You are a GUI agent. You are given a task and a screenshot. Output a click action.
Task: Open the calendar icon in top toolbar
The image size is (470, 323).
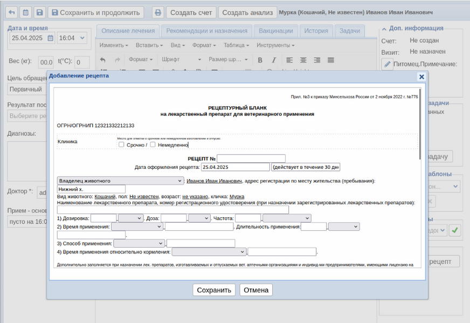click(25, 12)
